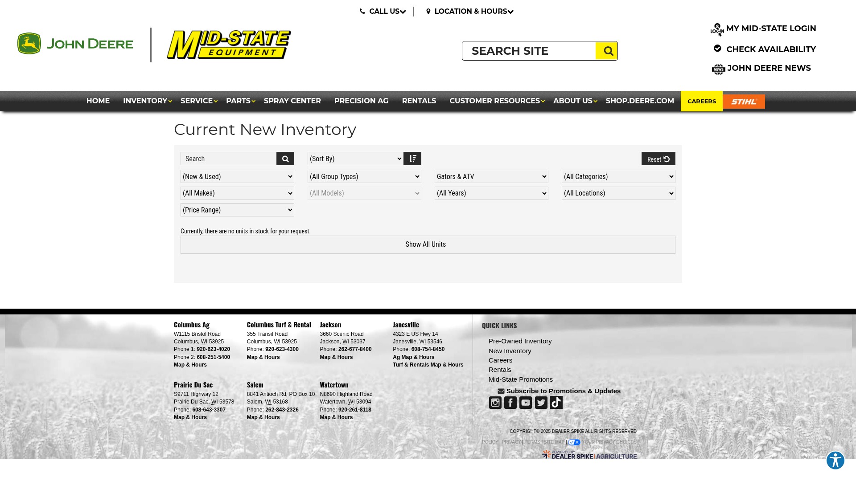This screenshot has height=481, width=856.
Task: Open the All Locations dropdown
Action: coord(618,193)
